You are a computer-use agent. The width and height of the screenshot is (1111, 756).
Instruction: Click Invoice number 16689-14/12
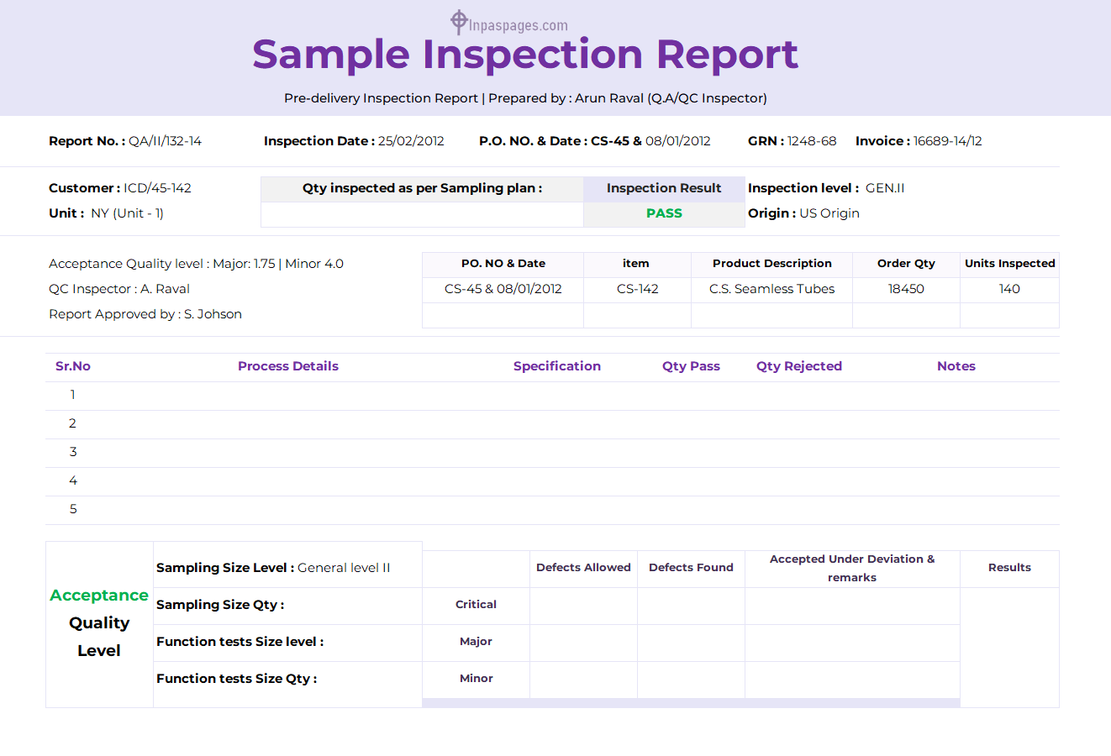coord(945,141)
